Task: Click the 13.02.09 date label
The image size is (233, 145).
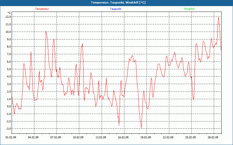Action: point(101,137)
